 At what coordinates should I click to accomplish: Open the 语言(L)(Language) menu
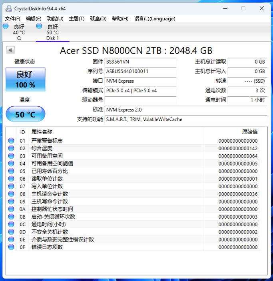point(155,19)
